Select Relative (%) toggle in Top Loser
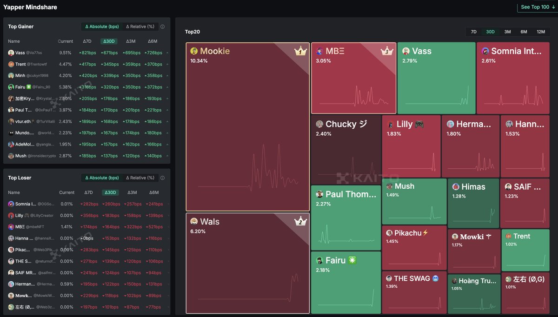The width and height of the screenshot is (558, 317). tap(140, 178)
